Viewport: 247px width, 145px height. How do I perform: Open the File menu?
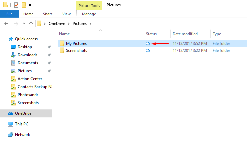[x=9, y=14]
